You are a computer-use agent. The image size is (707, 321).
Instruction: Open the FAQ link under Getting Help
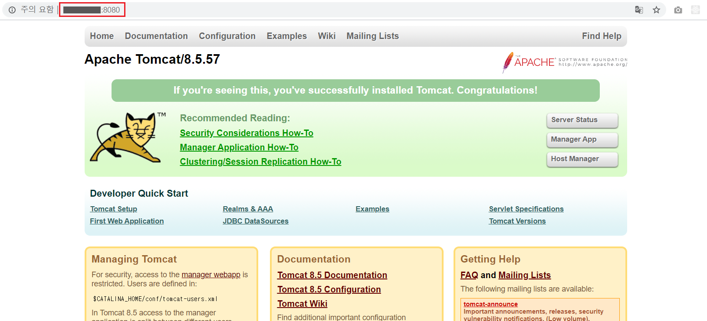pyautogui.click(x=469, y=275)
